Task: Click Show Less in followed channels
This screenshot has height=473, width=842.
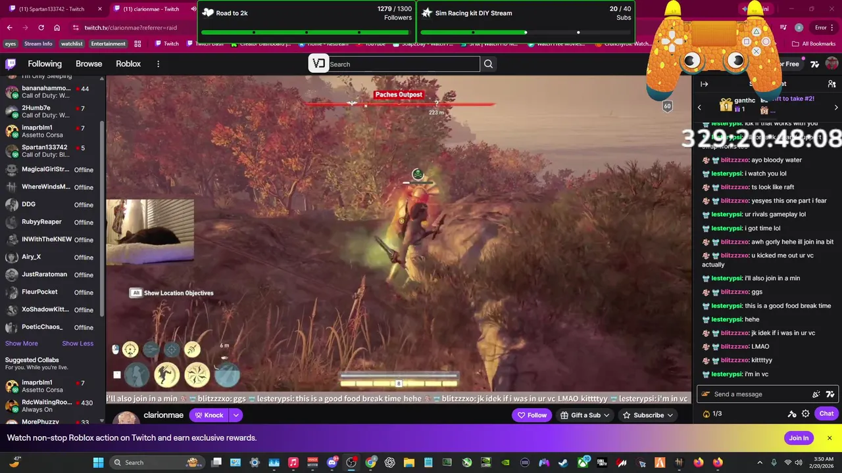Action: 78,344
